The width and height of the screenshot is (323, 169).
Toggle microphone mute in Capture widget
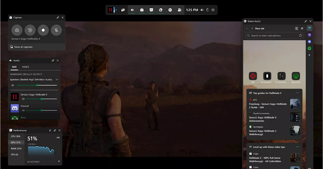[x=56, y=30]
